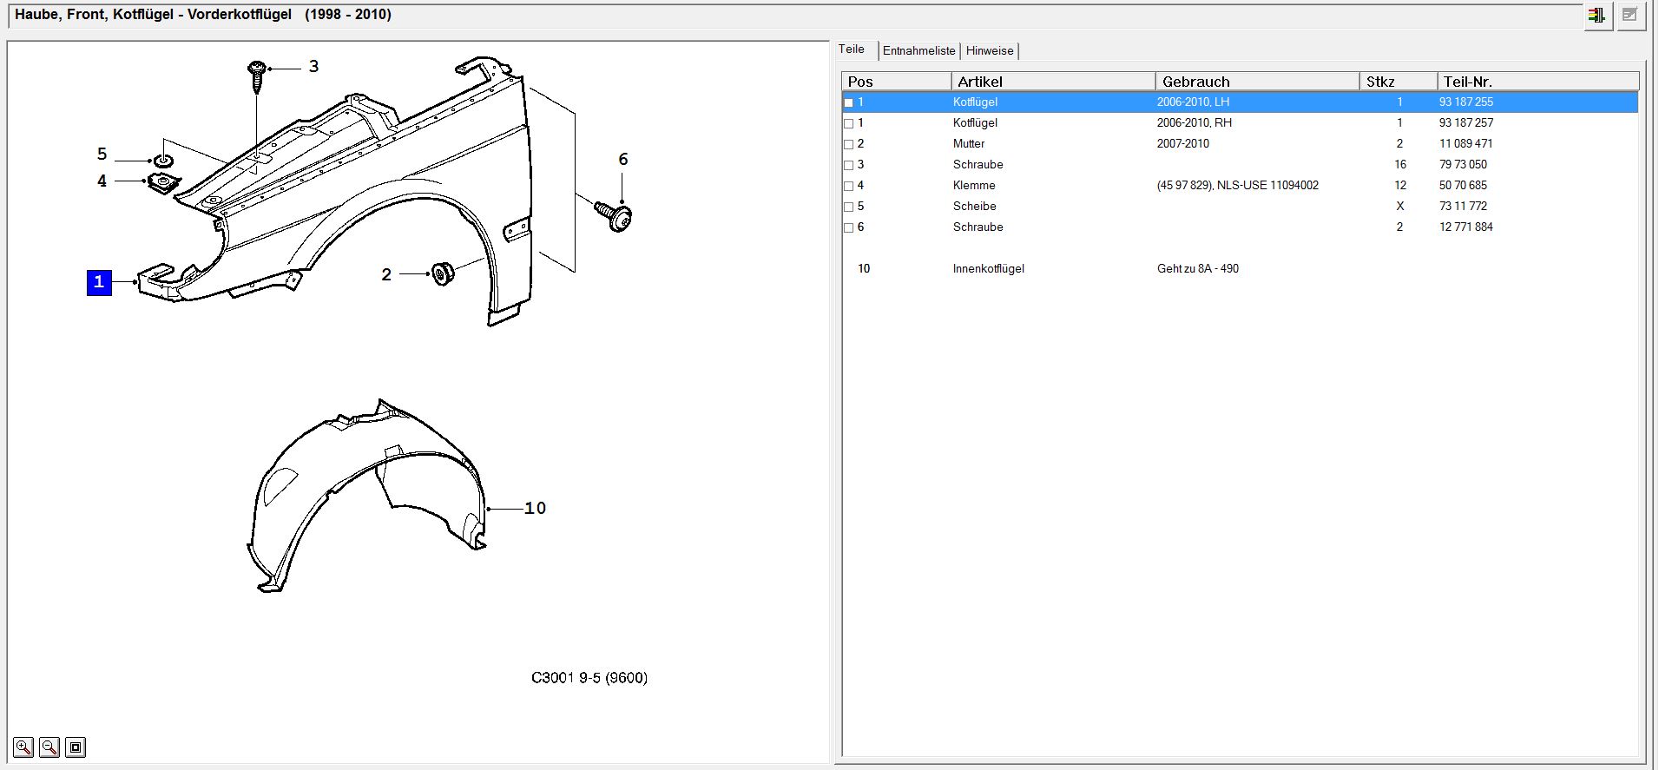The image size is (1659, 770).
Task: Click the grey notes icon at top right
Action: coord(1629,16)
